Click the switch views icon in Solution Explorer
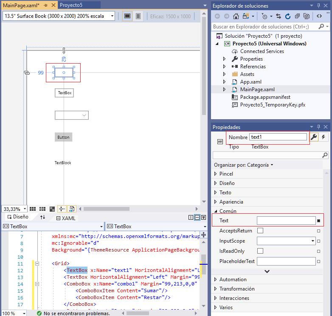The width and height of the screenshot is (332, 316). pyautogui.click(x=246, y=16)
